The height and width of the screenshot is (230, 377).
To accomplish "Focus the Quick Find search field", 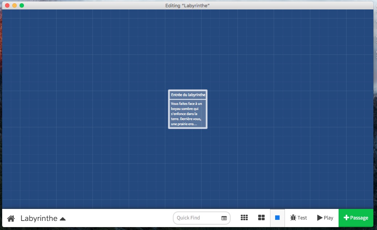I will (x=198, y=218).
